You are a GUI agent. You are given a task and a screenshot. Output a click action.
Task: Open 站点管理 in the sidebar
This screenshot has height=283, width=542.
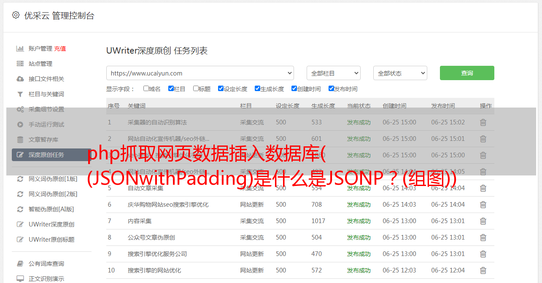pos(40,64)
